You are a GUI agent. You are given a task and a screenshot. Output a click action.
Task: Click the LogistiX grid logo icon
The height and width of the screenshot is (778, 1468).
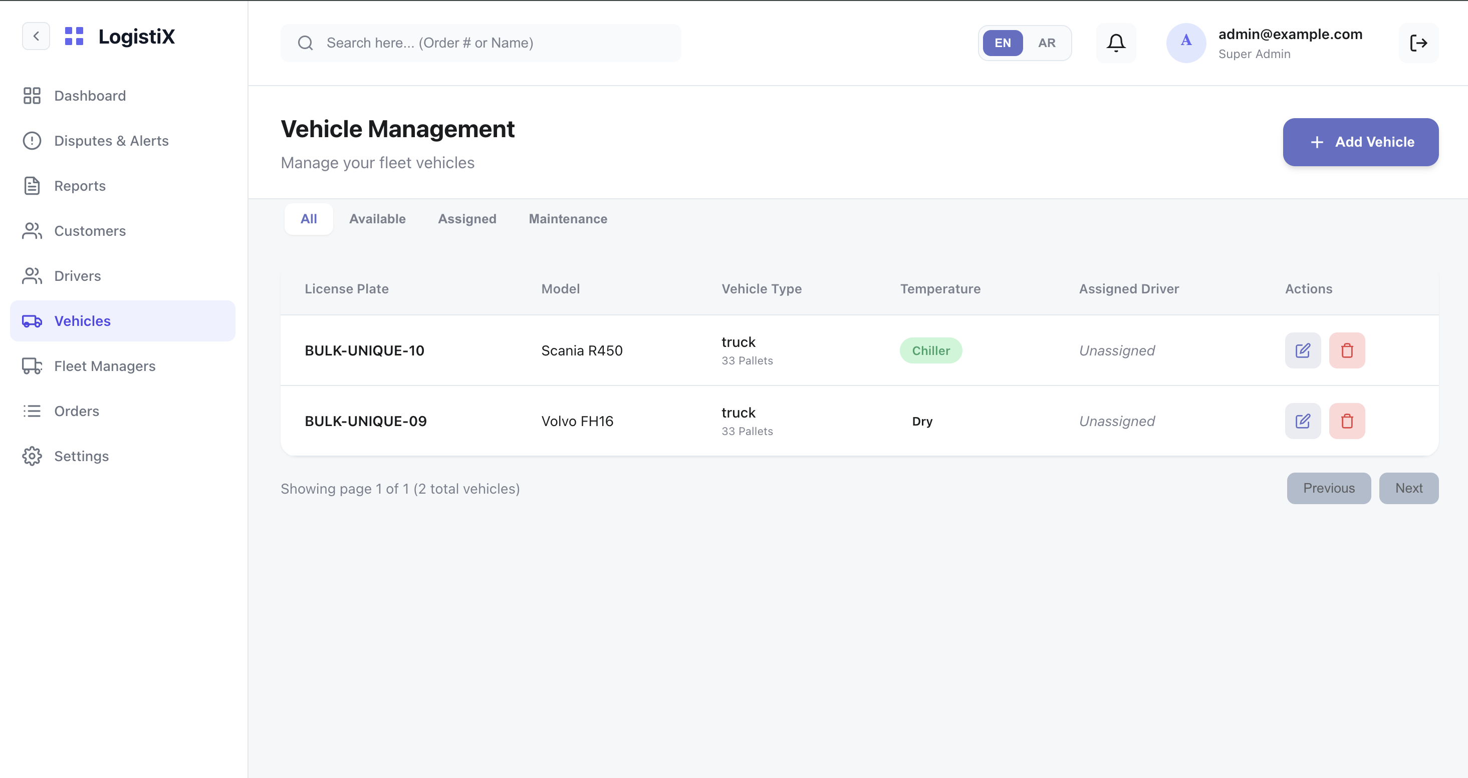pos(74,36)
